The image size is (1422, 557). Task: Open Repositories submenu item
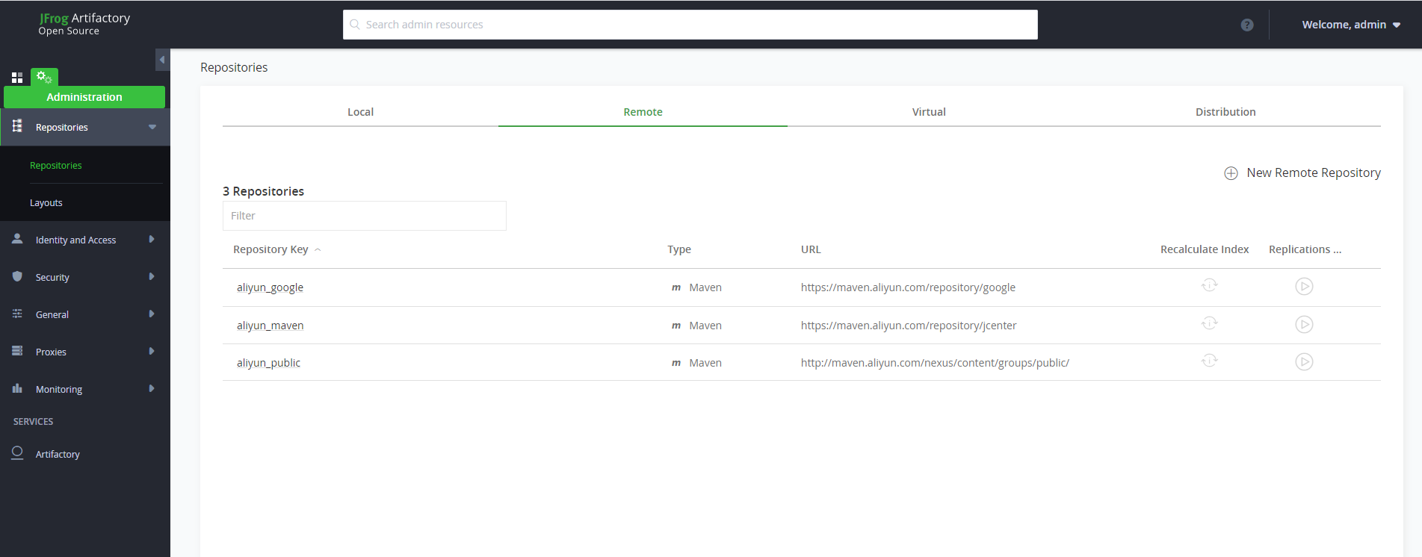click(x=56, y=165)
